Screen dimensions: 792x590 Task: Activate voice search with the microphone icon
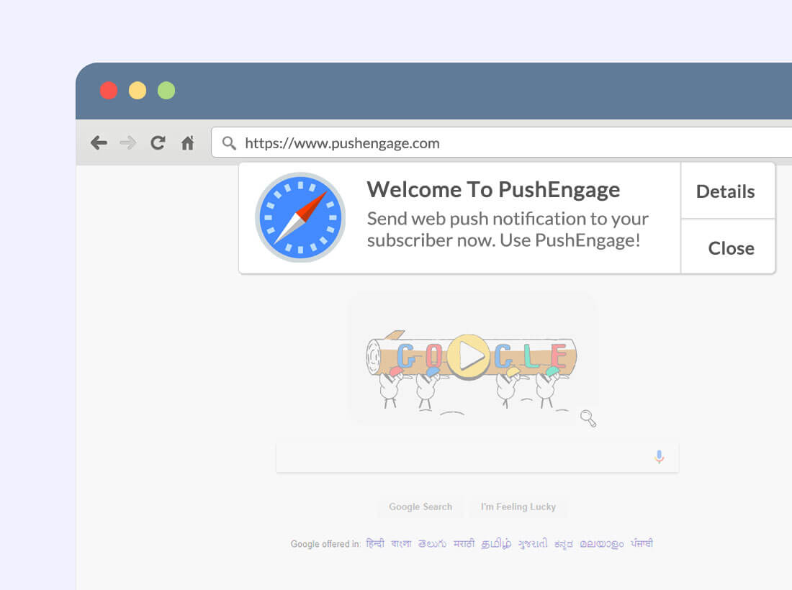pos(659,456)
